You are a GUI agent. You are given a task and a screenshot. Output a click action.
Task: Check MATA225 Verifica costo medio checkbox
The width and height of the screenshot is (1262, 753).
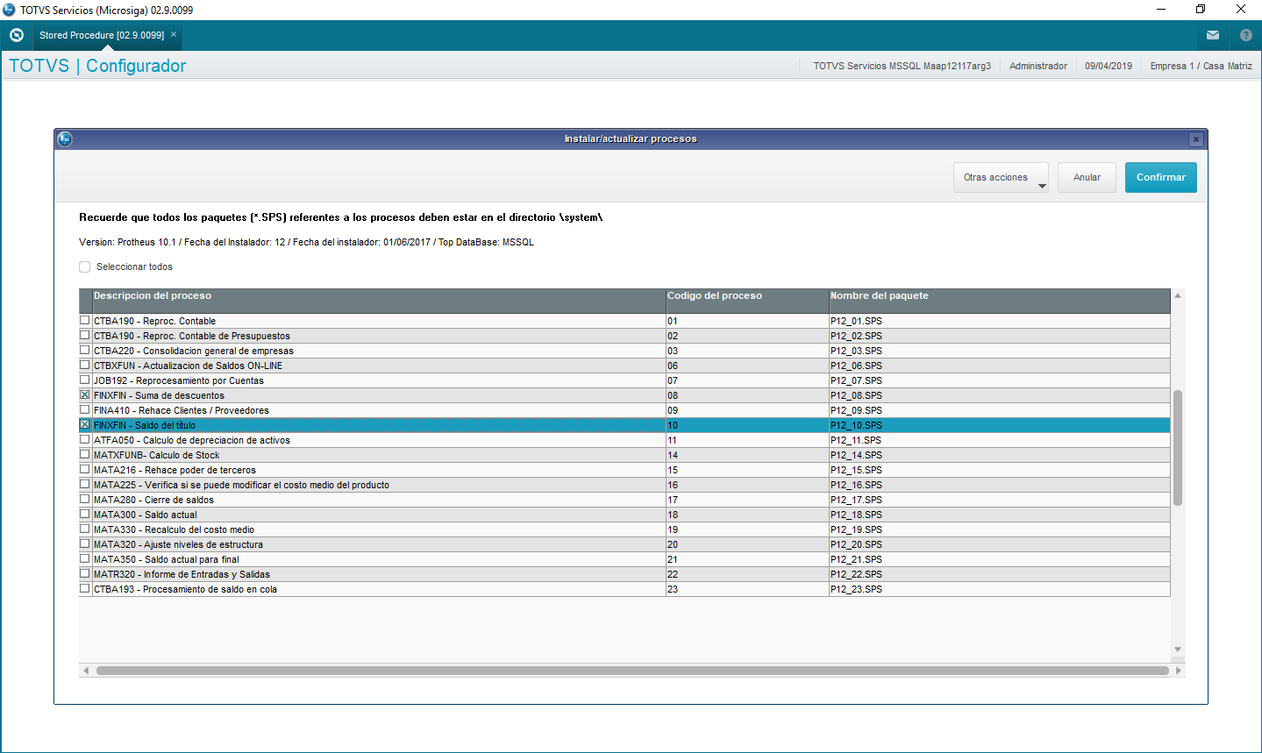click(x=85, y=485)
